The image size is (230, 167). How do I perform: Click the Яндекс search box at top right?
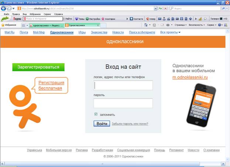point(195,8)
